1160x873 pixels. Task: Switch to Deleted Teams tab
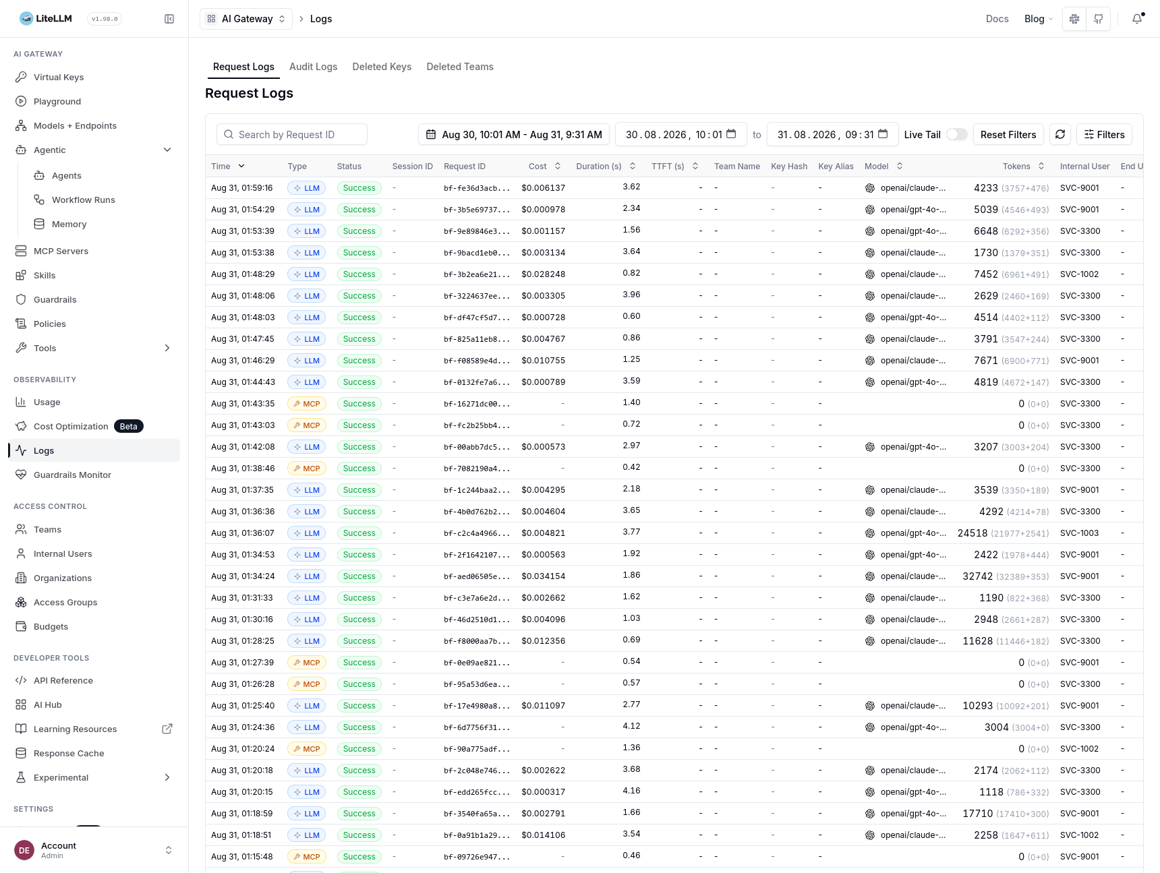pyautogui.click(x=460, y=67)
